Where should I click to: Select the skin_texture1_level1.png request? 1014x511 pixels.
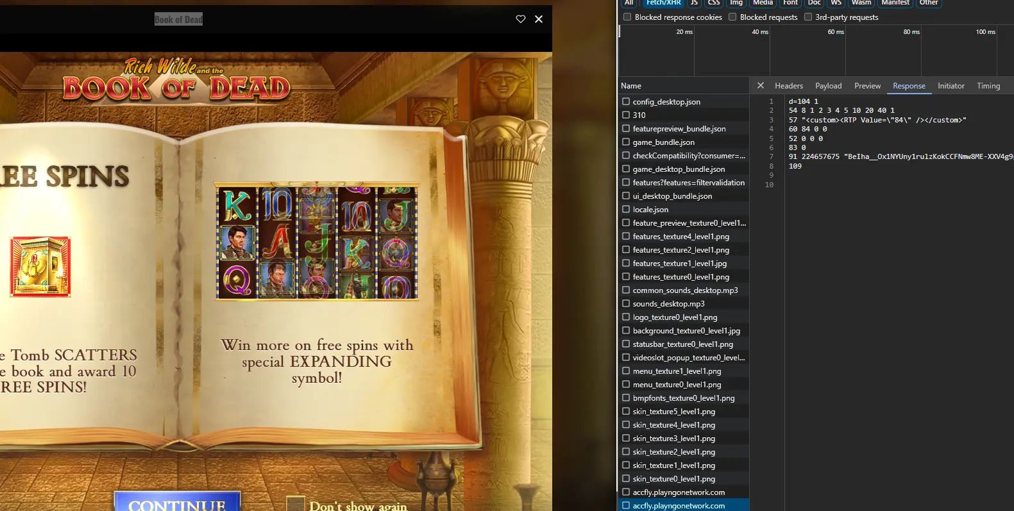(x=683, y=465)
